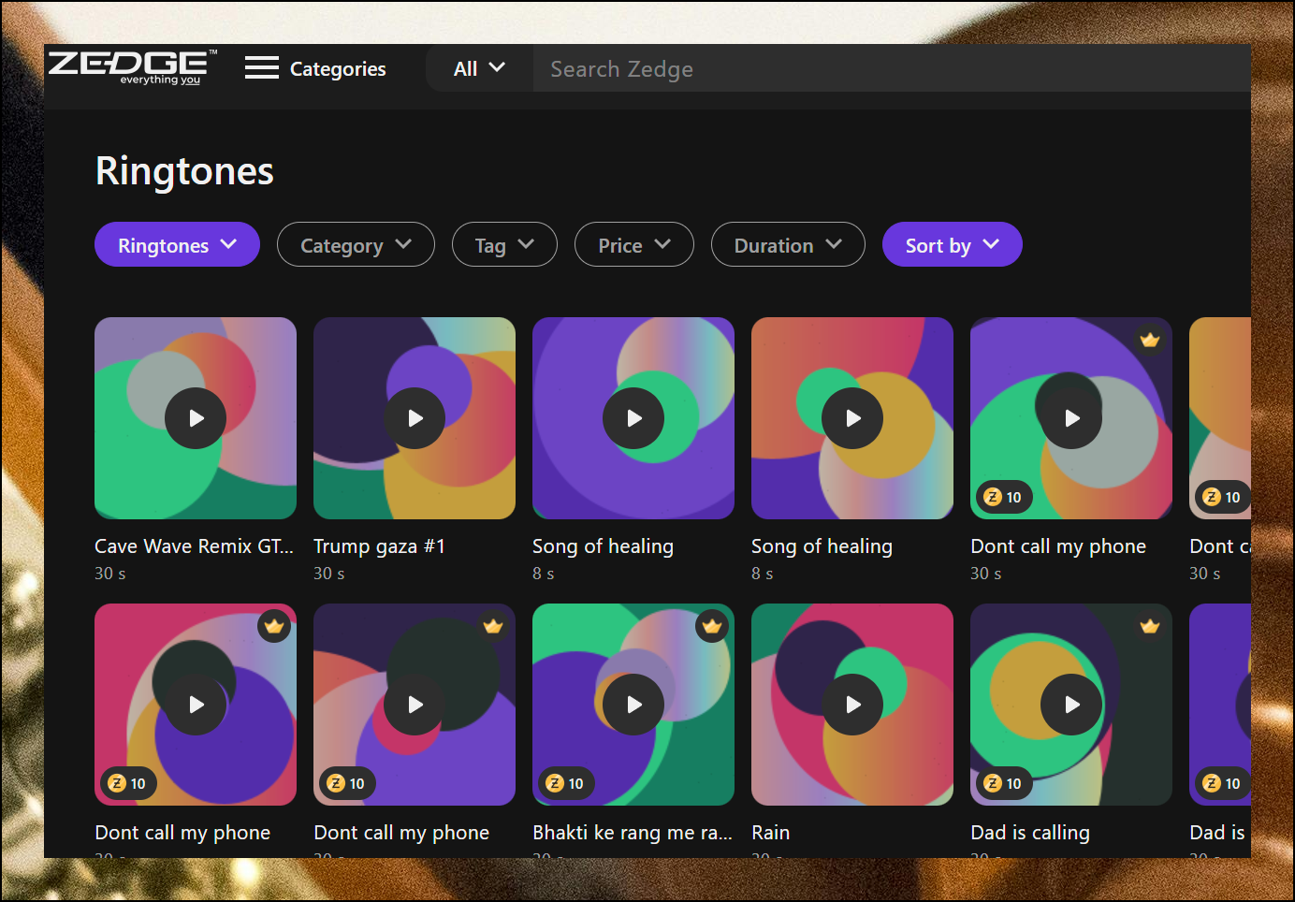Play the Trump gaza #1 ringtone
1295x902 pixels.
(415, 418)
